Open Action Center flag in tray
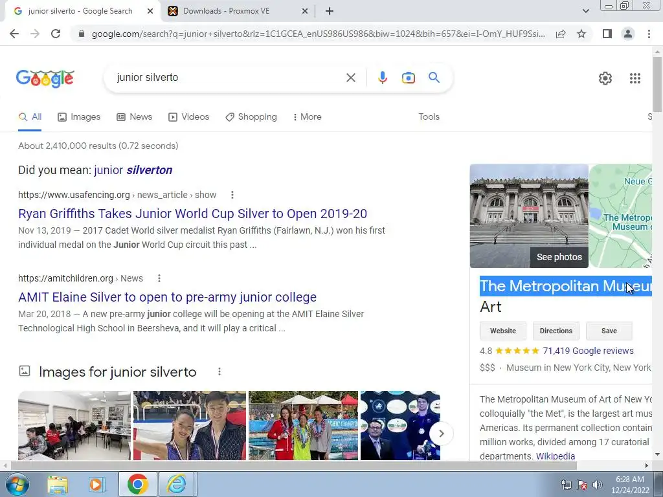The width and height of the screenshot is (663, 497). click(x=582, y=485)
